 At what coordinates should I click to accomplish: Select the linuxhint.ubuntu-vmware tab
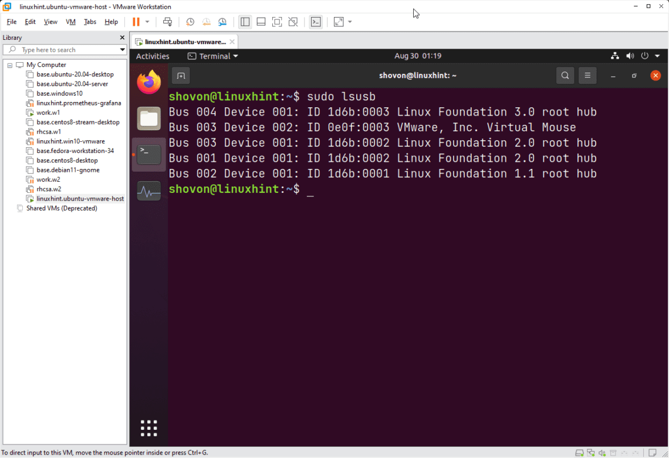(183, 41)
